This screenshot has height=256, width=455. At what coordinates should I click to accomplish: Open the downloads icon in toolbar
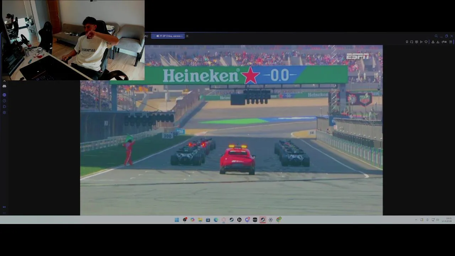point(438,42)
